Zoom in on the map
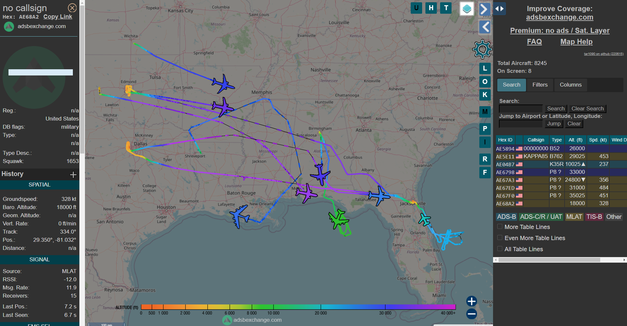This screenshot has width=627, height=326. [471, 301]
